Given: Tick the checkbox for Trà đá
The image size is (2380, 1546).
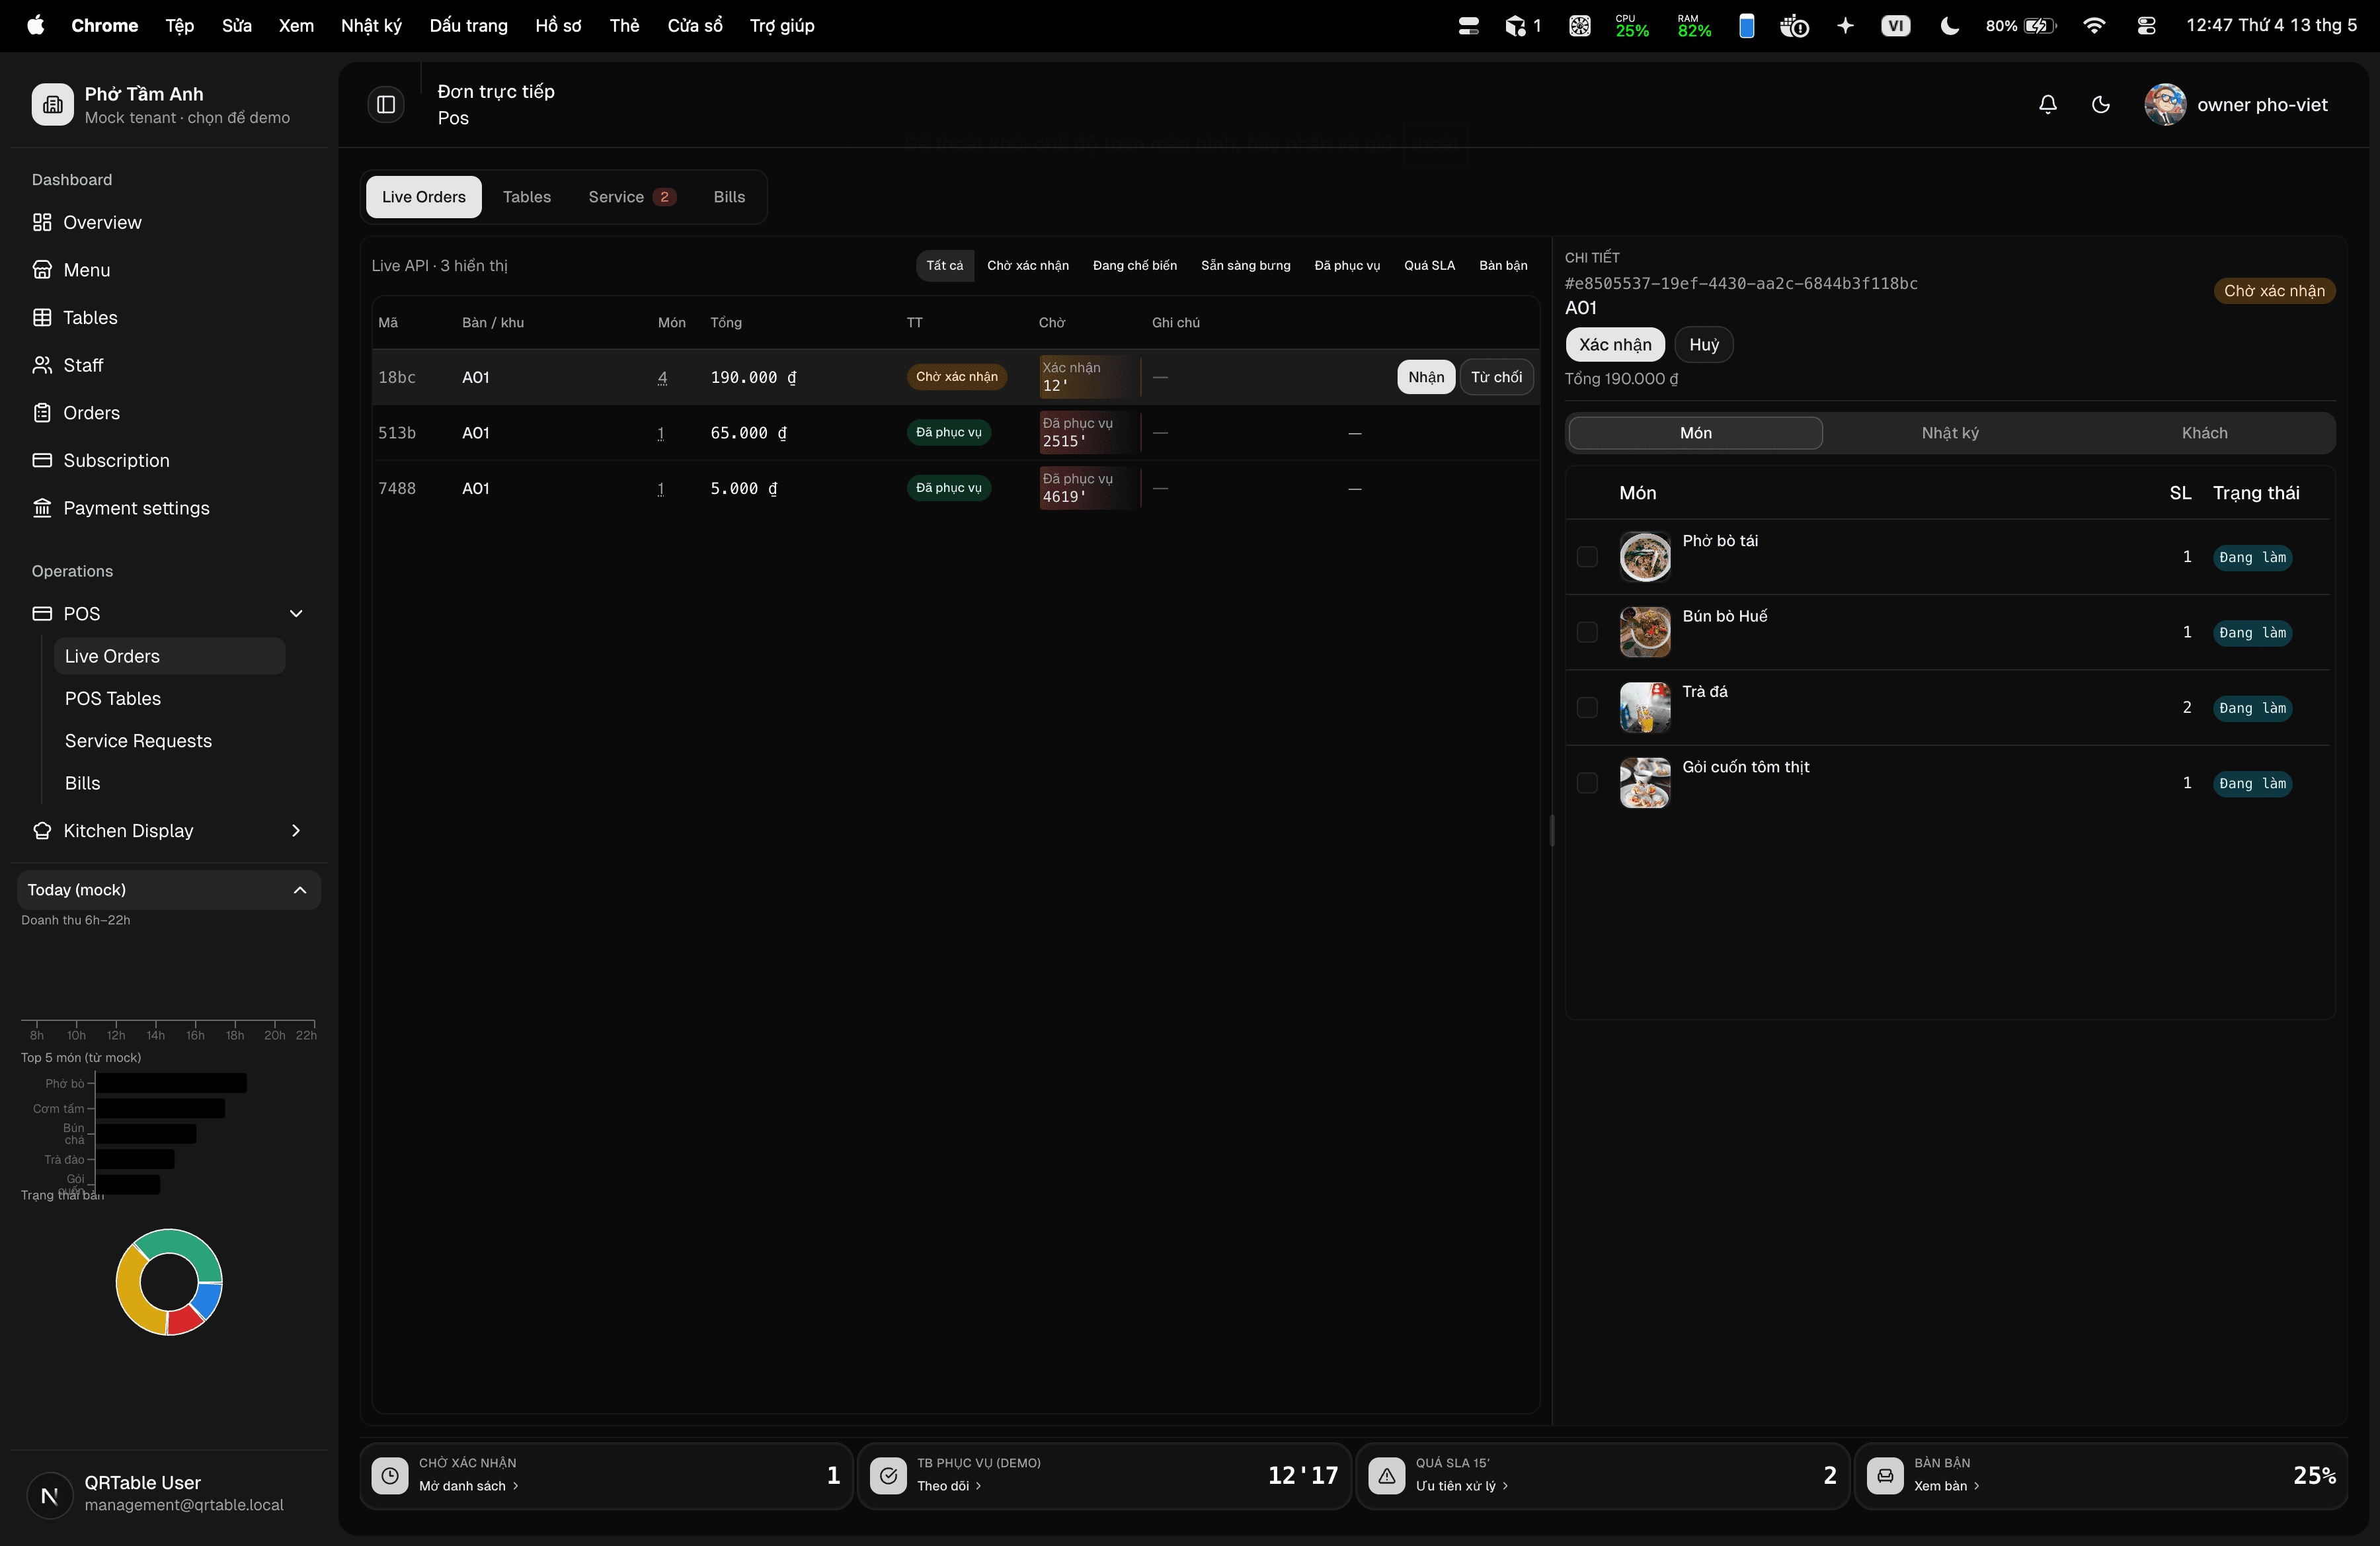Looking at the screenshot, I should coord(1587,708).
